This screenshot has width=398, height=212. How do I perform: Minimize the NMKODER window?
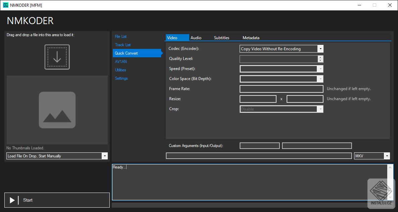tap(359, 5)
